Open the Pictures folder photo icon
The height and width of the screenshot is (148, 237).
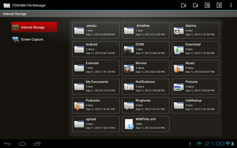[x=178, y=87]
